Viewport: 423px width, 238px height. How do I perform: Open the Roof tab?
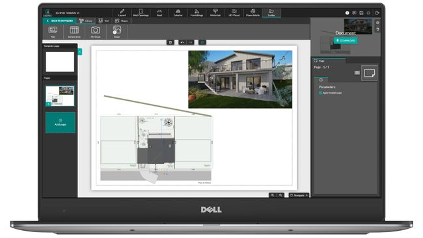click(x=159, y=12)
